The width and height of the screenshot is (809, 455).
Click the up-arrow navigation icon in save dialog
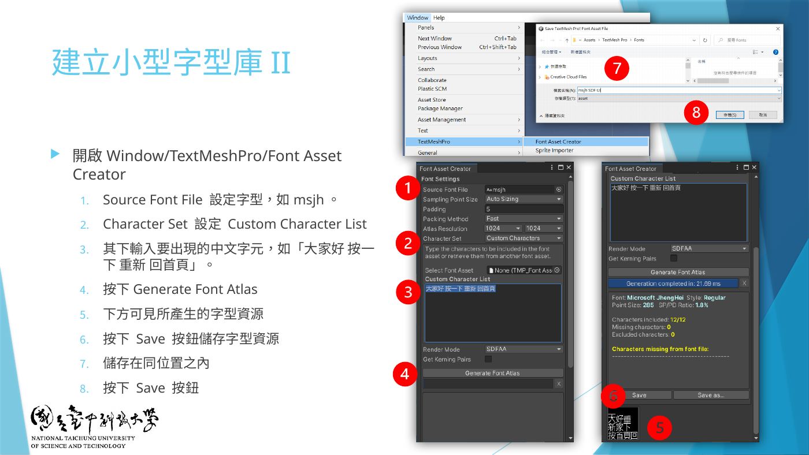pyautogui.click(x=566, y=40)
